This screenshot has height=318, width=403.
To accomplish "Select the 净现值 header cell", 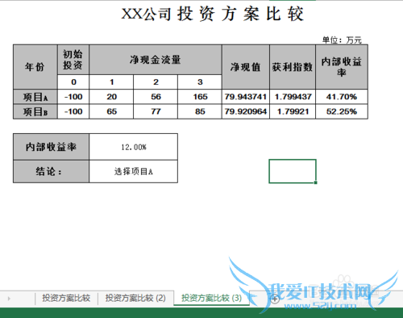I will click(x=246, y=67).
